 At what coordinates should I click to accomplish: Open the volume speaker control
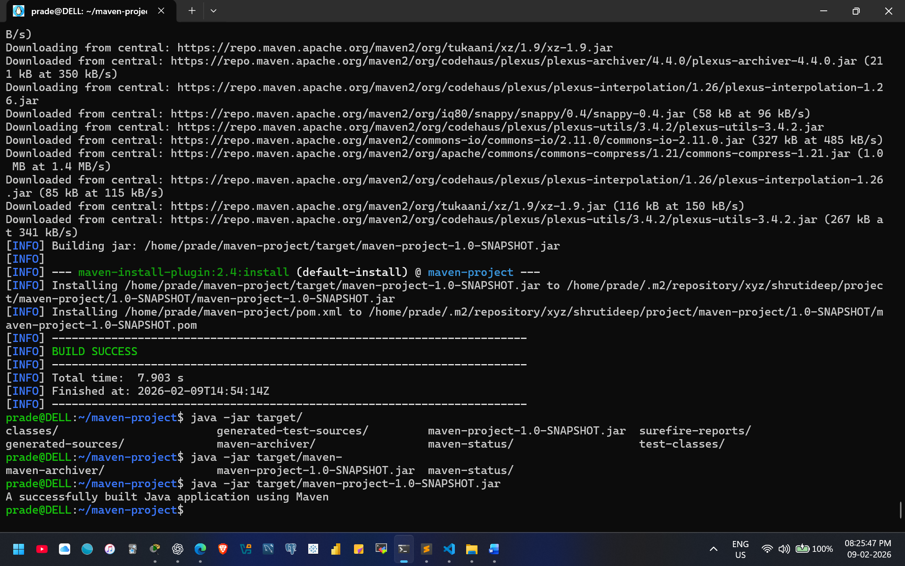tap(784, 549)
